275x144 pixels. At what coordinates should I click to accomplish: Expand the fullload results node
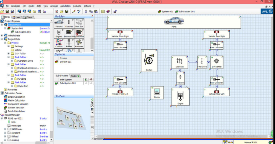5,136
